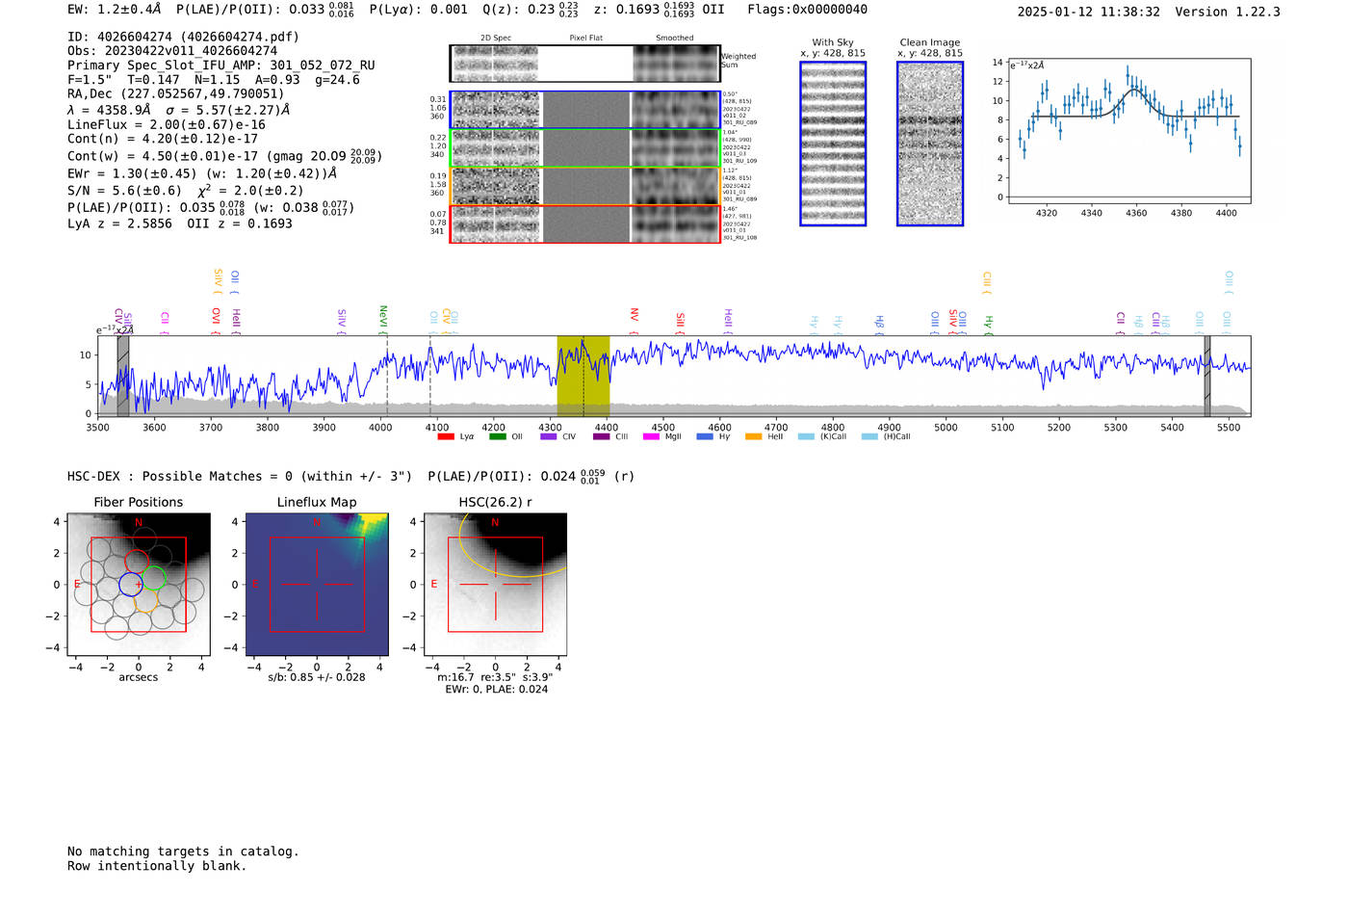Select the green-bordered fiber spectrum row

tap(584, 147)
